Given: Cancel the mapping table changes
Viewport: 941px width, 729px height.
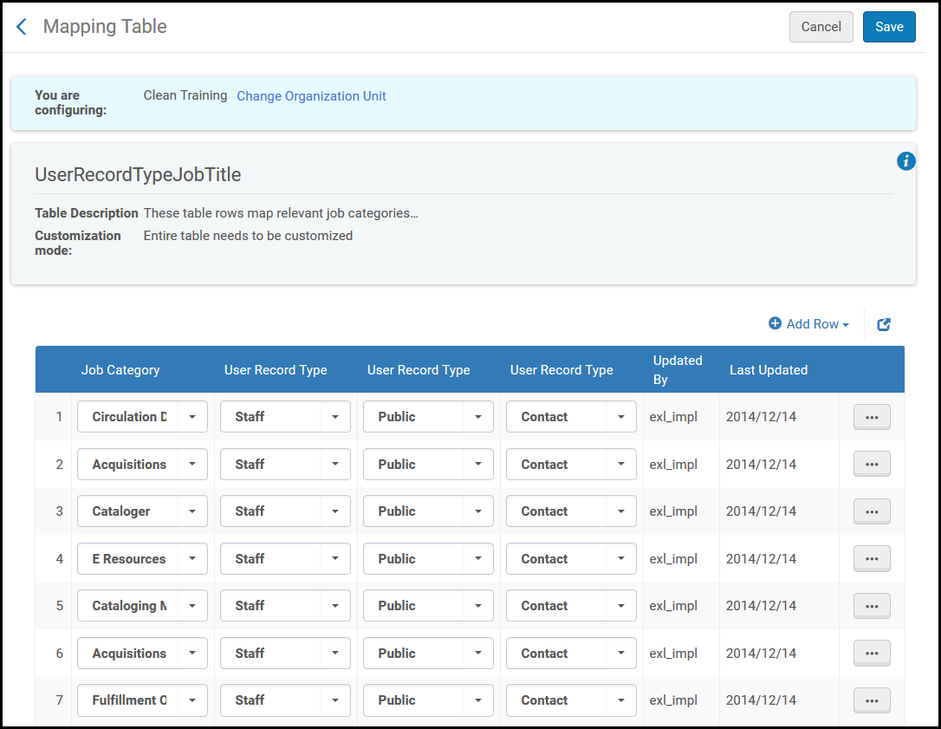Looking at the screenshot, I should (x=821, y=27).
